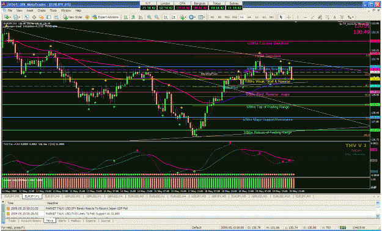
Task: Select the H4 timeframe
Action: 249,17
